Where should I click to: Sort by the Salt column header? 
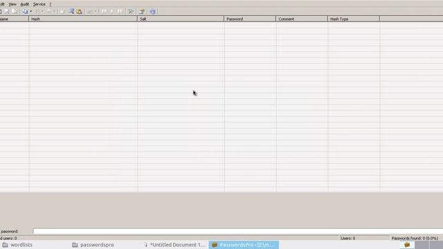pos(181,19)
